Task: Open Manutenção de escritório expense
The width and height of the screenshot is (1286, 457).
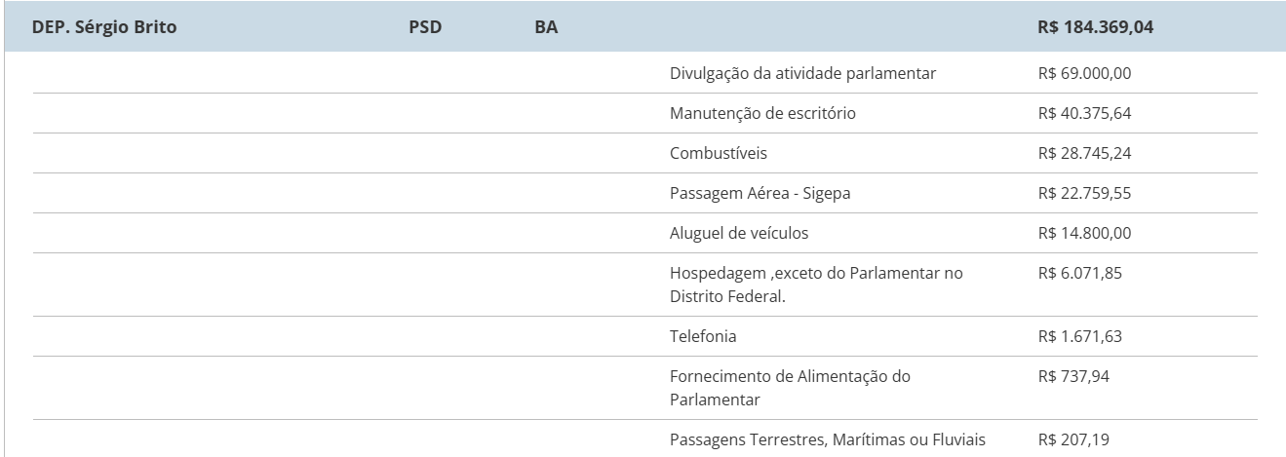Action: (x=762, y=113)
